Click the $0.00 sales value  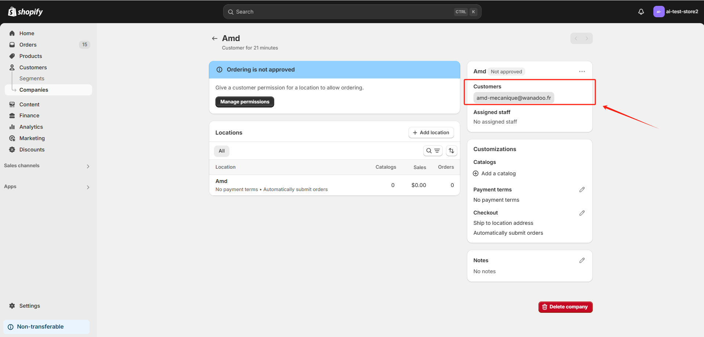[x=419, y=185]
